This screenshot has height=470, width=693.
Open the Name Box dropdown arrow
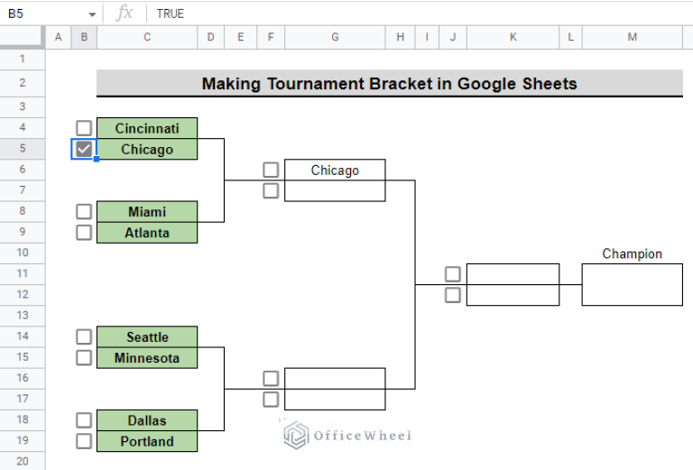click(x=92, y=14)
